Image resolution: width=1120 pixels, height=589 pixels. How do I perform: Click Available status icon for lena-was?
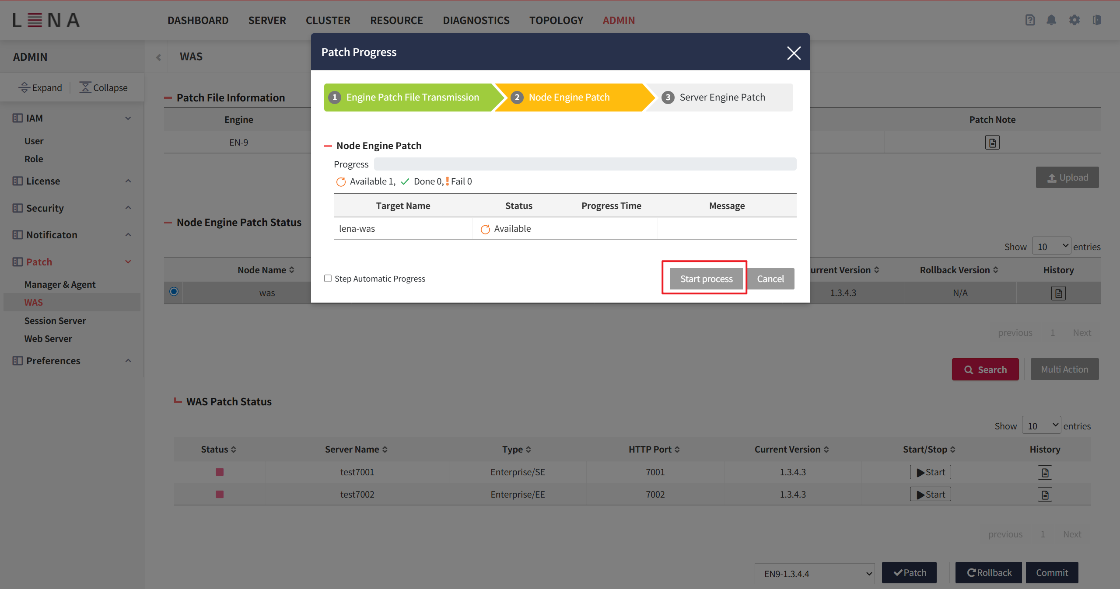(x=485, y=229)
